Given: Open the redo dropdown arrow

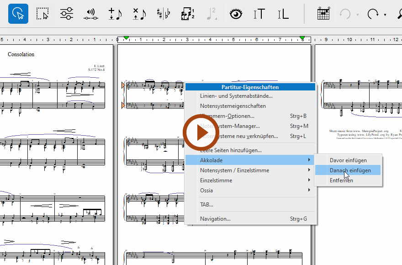Looking at the screenshot, I should coord(385,15).
